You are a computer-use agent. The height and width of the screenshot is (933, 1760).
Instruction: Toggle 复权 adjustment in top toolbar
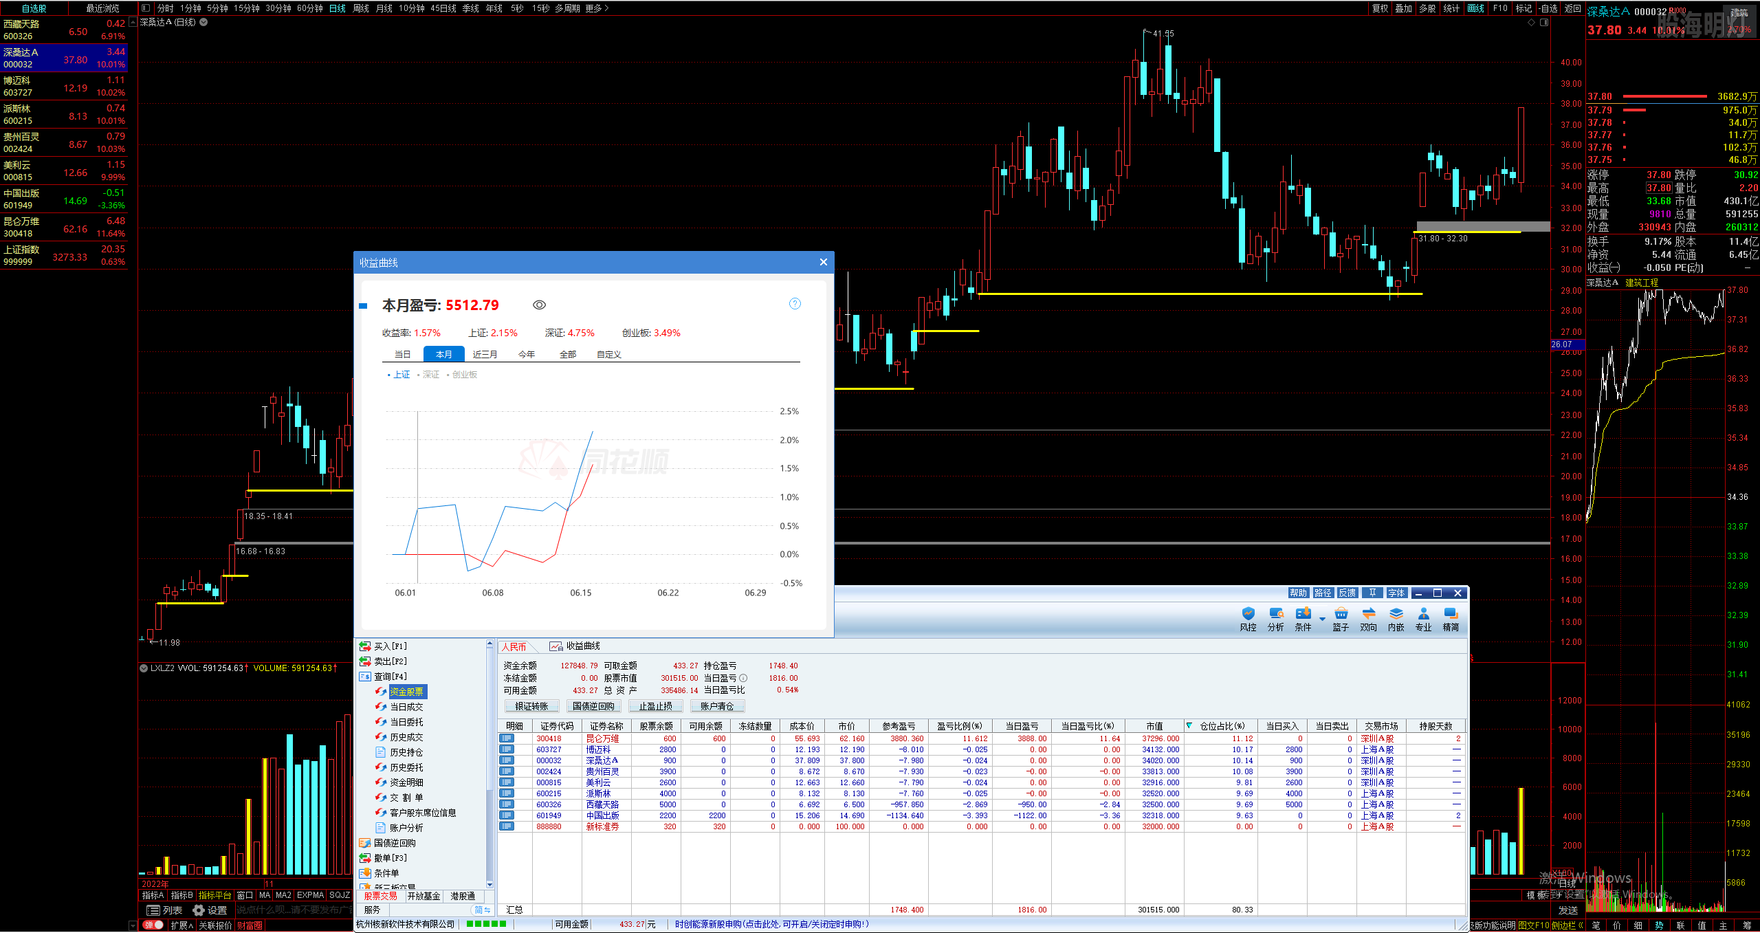click(1380, 8)
